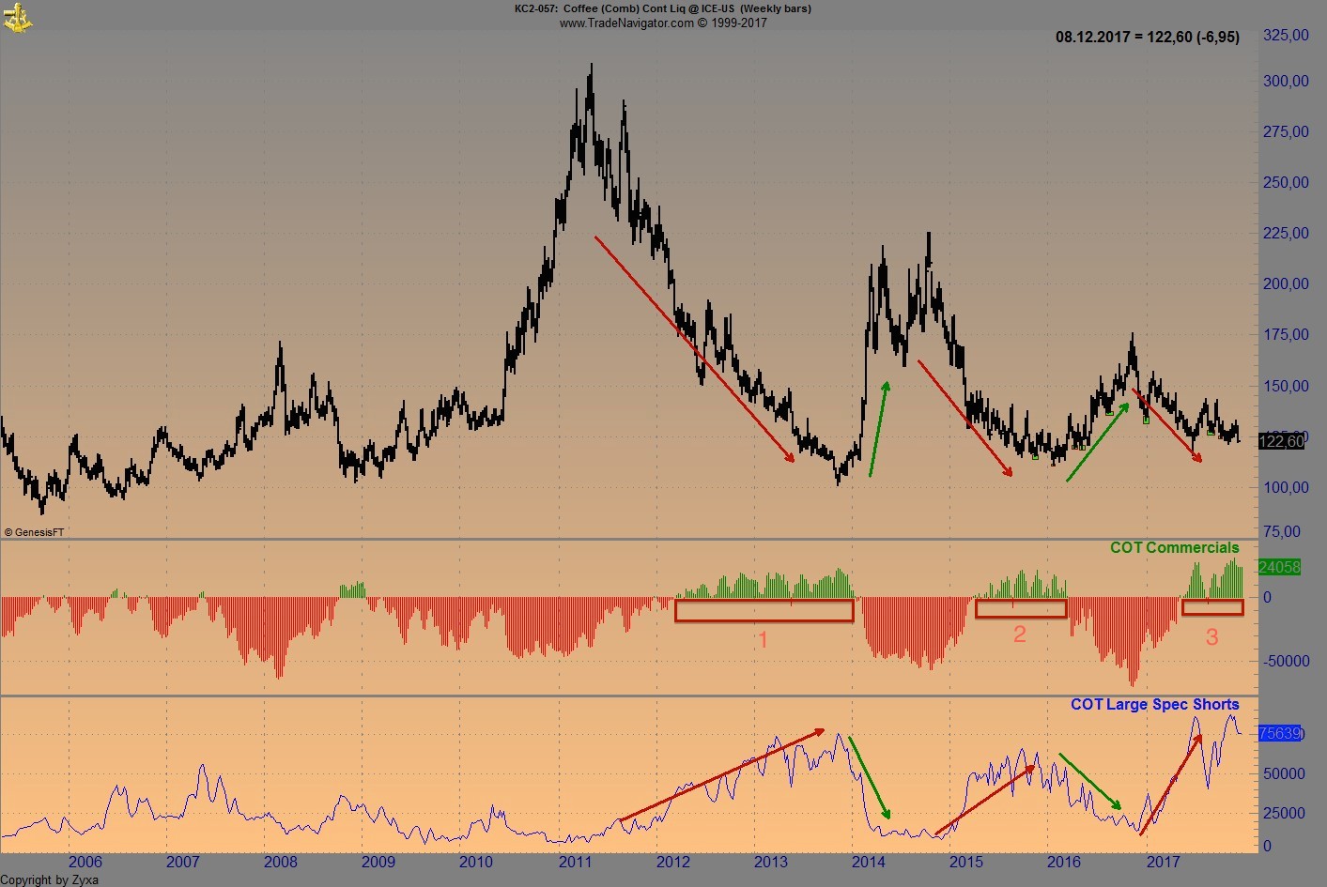Click the 2017 year label on the timeline
The width and height of the screenshot is (1327, 887).
click(x=1165, y=862)
